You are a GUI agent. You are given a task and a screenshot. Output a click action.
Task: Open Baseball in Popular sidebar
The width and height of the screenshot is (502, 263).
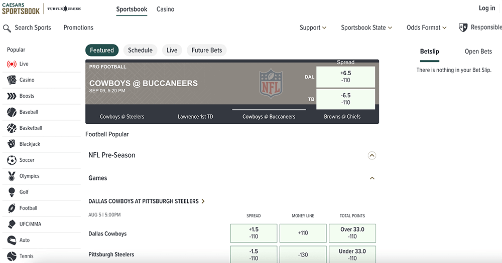42,112
